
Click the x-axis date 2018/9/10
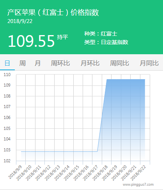[x=24, y=173]
